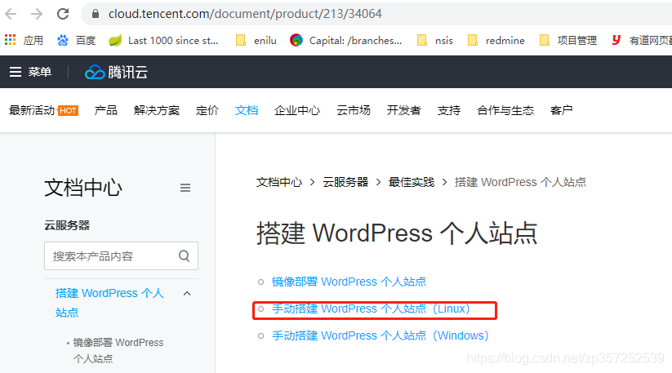Open the 客户 nav item
The image size is (672, 373).
pyautogui.click(x=562, y=110)
